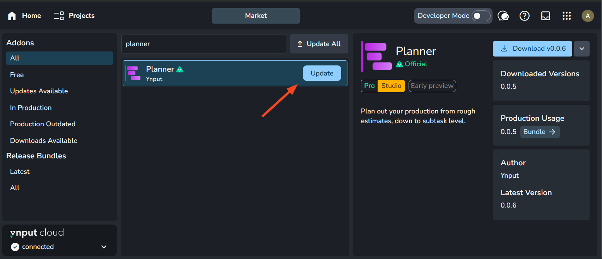The image size is (602, 259).
Task: Select the Free addons filter
Action: click(x=60, y=75)
